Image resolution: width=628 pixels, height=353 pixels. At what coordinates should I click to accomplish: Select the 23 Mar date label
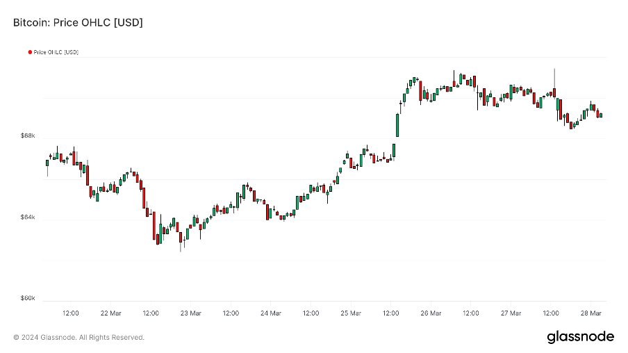coord(191,313)
